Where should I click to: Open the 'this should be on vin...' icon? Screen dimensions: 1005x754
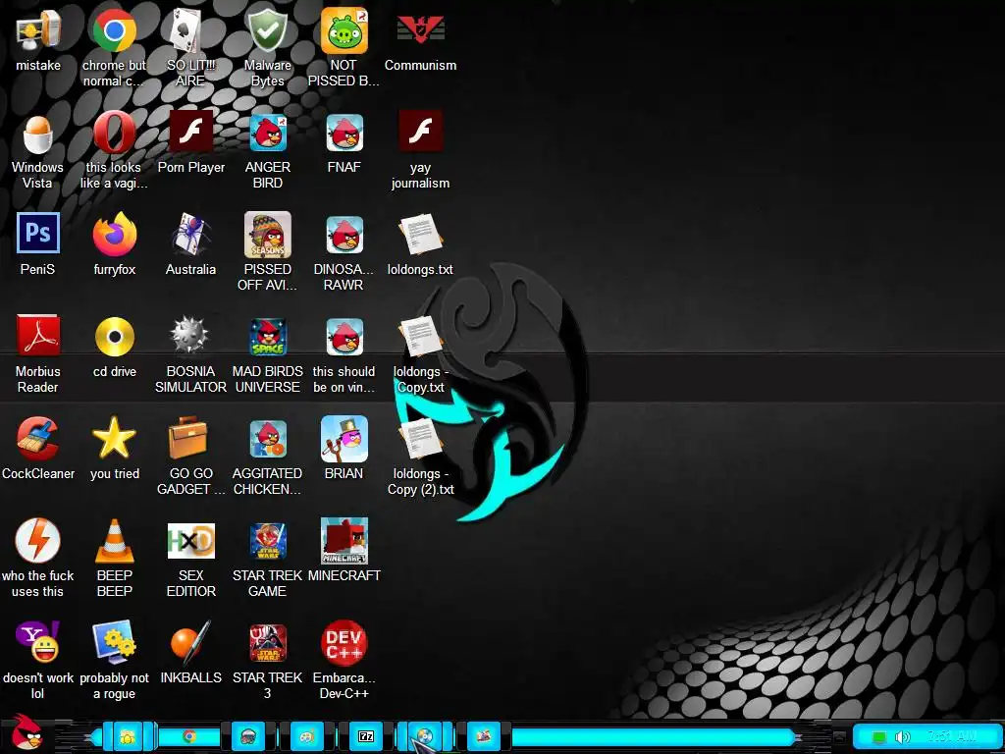[x=344, y=337]
